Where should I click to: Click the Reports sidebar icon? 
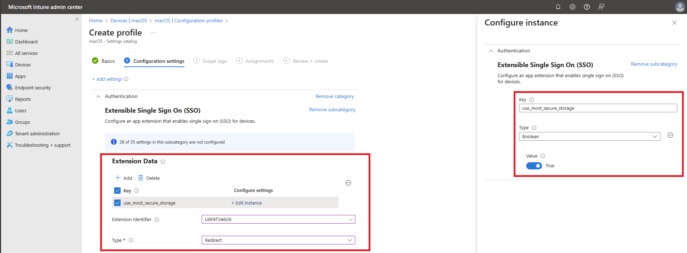(x=10, y=99)
